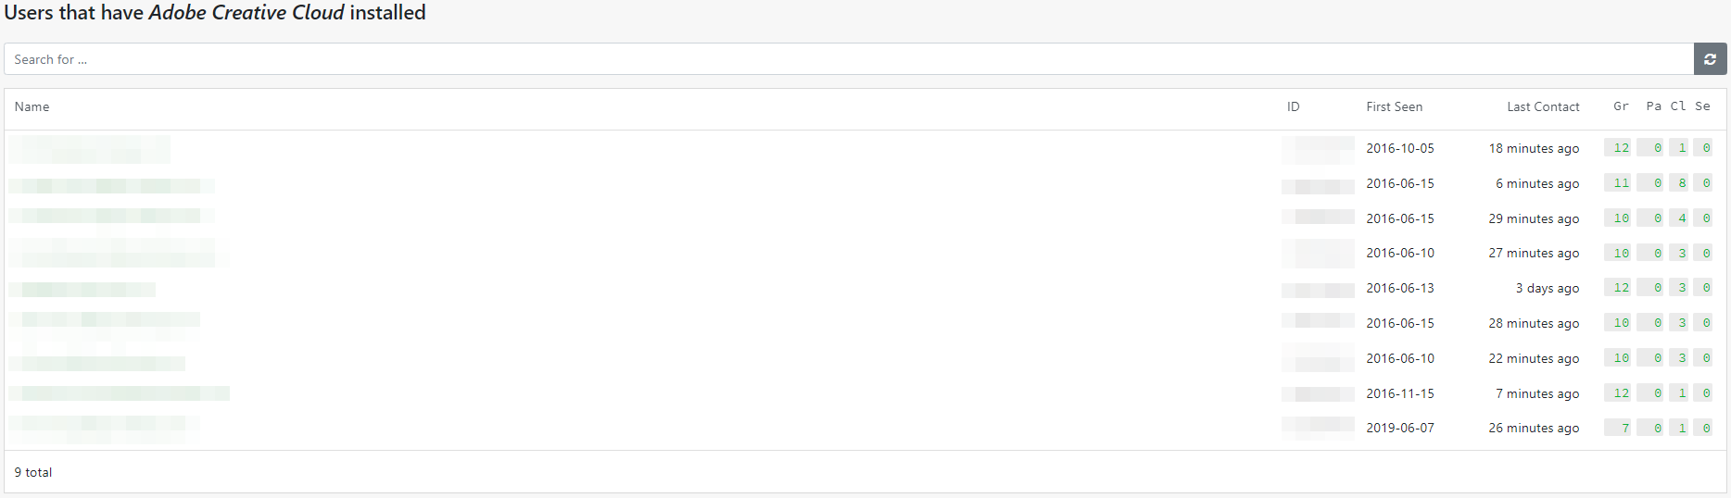Click groups badge 7 in 2019-06-07 row
The width and height of the screenshot is (1731, 498).
[x=1618, y=428]
